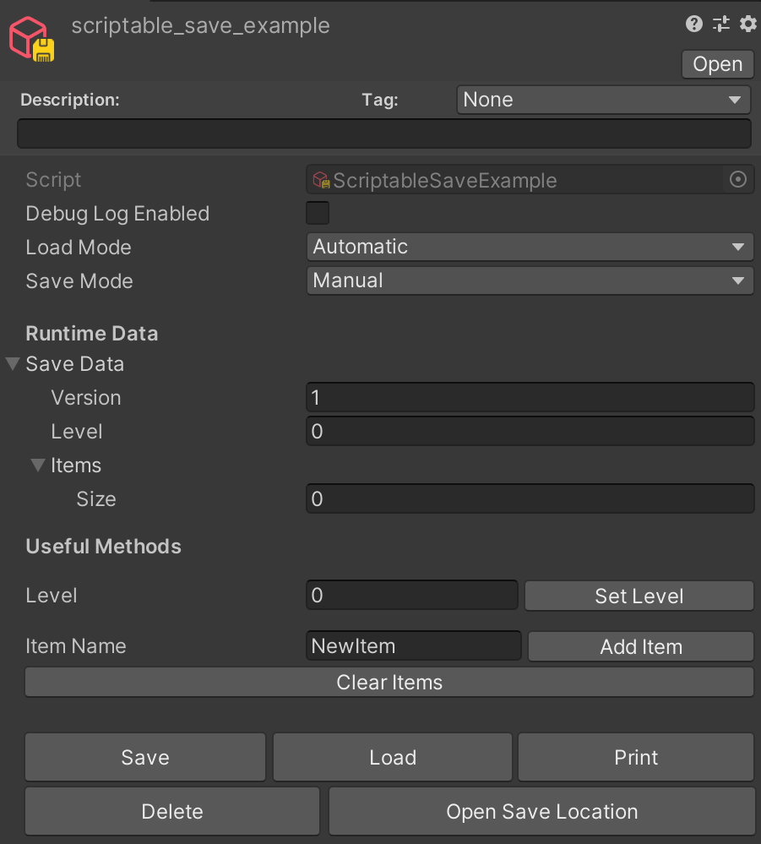Open the Load Mode dropdown
The image size is (761, 844).
pos(530,247)
